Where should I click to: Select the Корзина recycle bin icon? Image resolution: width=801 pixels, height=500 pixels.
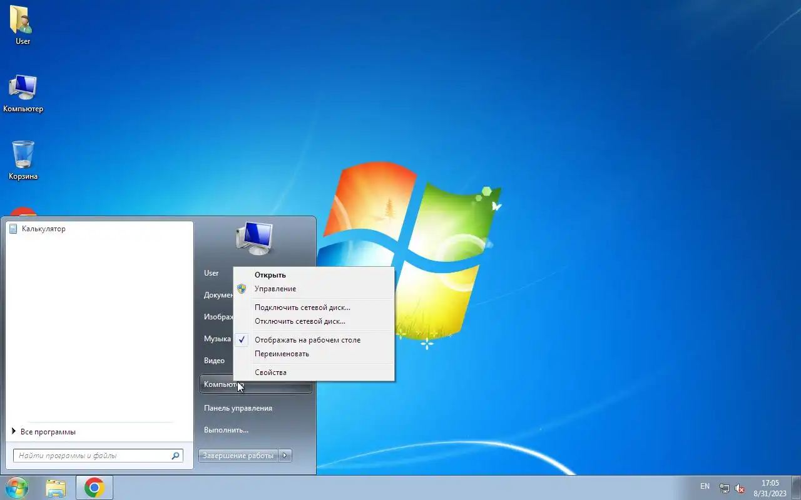(x=23, y=161)
